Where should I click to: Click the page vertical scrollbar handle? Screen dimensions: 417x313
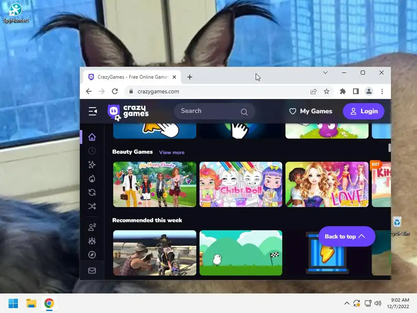click(389, 148)
